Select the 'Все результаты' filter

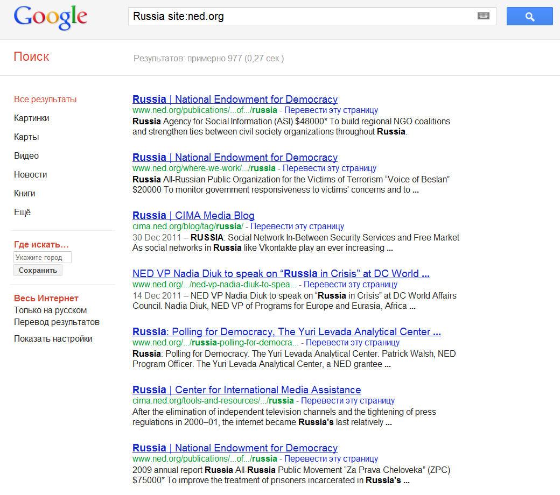tap(45, 99)
